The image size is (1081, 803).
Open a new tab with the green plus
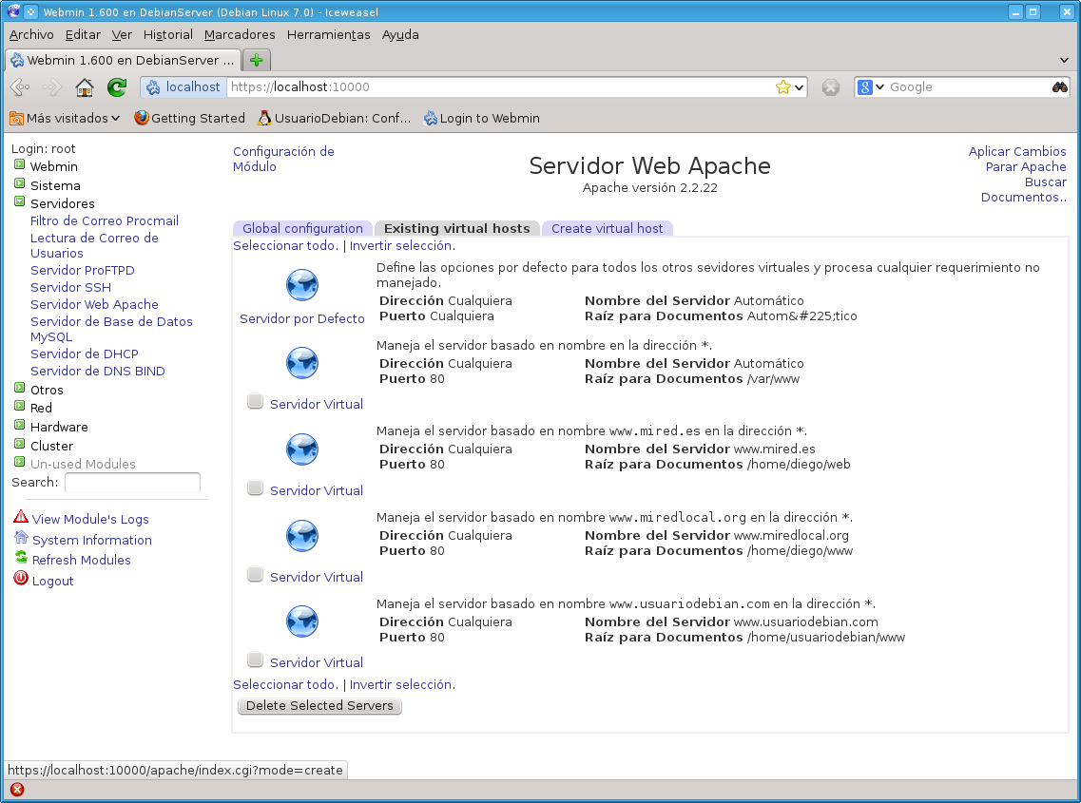257,60
